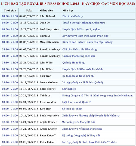This screenshot has height=146, width=136.
Task: Click the Giảng viên column header
Action: tap(47, 11)
